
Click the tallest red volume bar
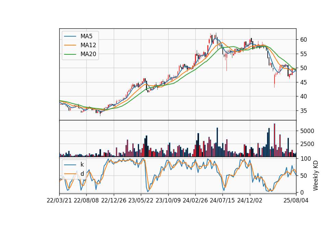point(275,140)
